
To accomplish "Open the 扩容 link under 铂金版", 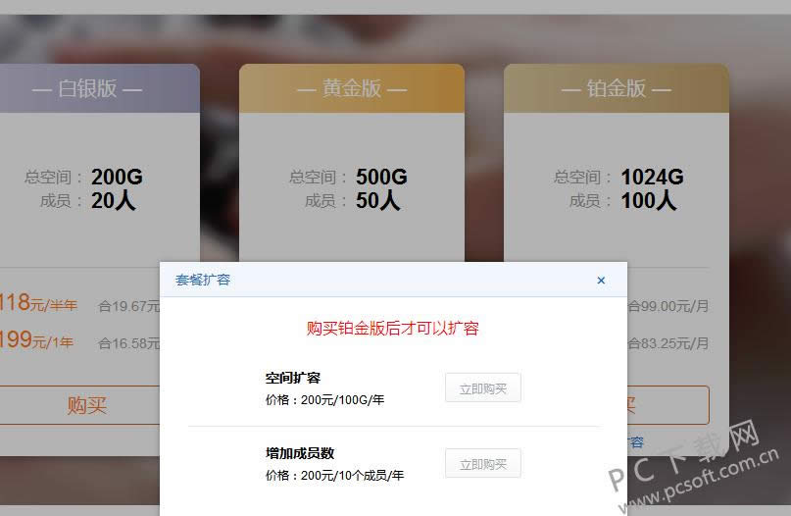I will click(635, 442).
